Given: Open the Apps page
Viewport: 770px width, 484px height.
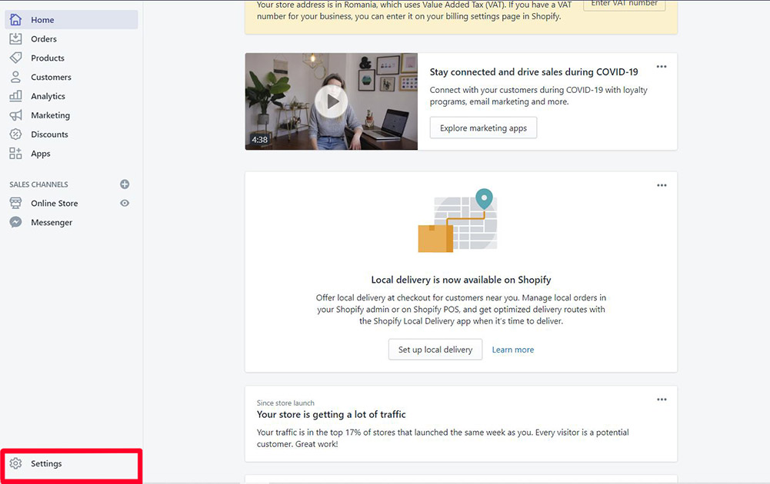Looking at the screenshot, I should point(41,154).
